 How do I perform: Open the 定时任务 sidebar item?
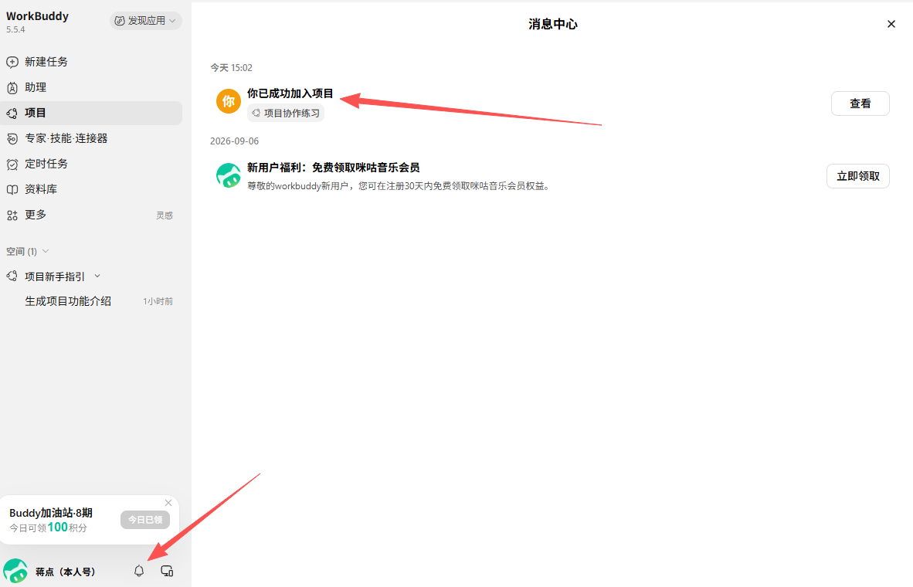[x=91, y=164]
